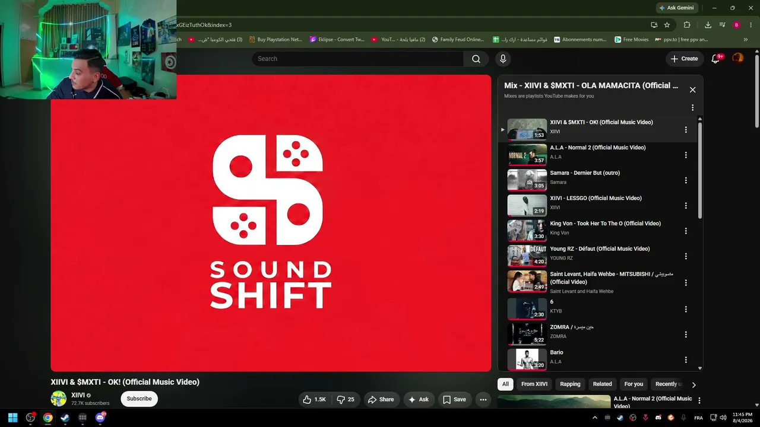Click the Ask button under the video

click(x=419, y=400)
